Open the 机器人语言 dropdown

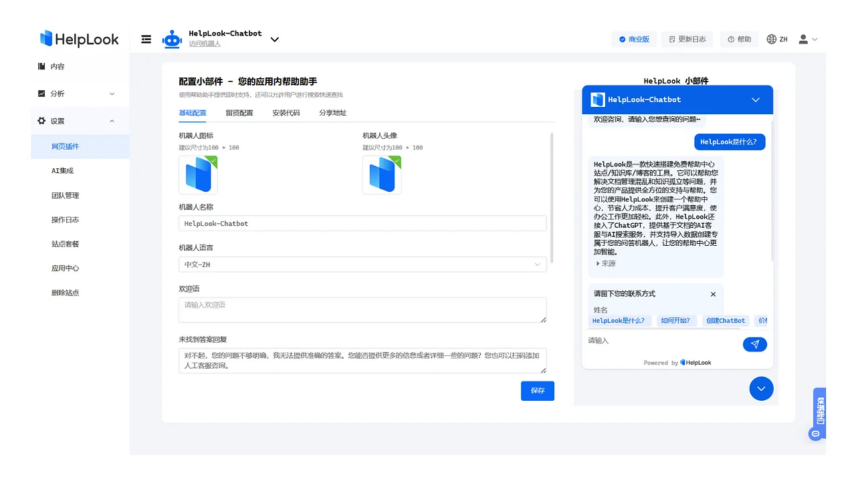coord(362,265)
